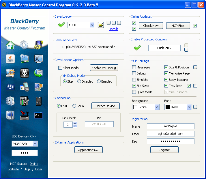Enable the Debug checkbox in MCP Settings
206x179 pixels.
click(x=134, y=73)
